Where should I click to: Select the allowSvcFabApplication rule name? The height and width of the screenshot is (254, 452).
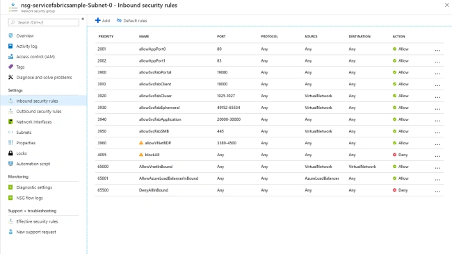coord(160,119)
